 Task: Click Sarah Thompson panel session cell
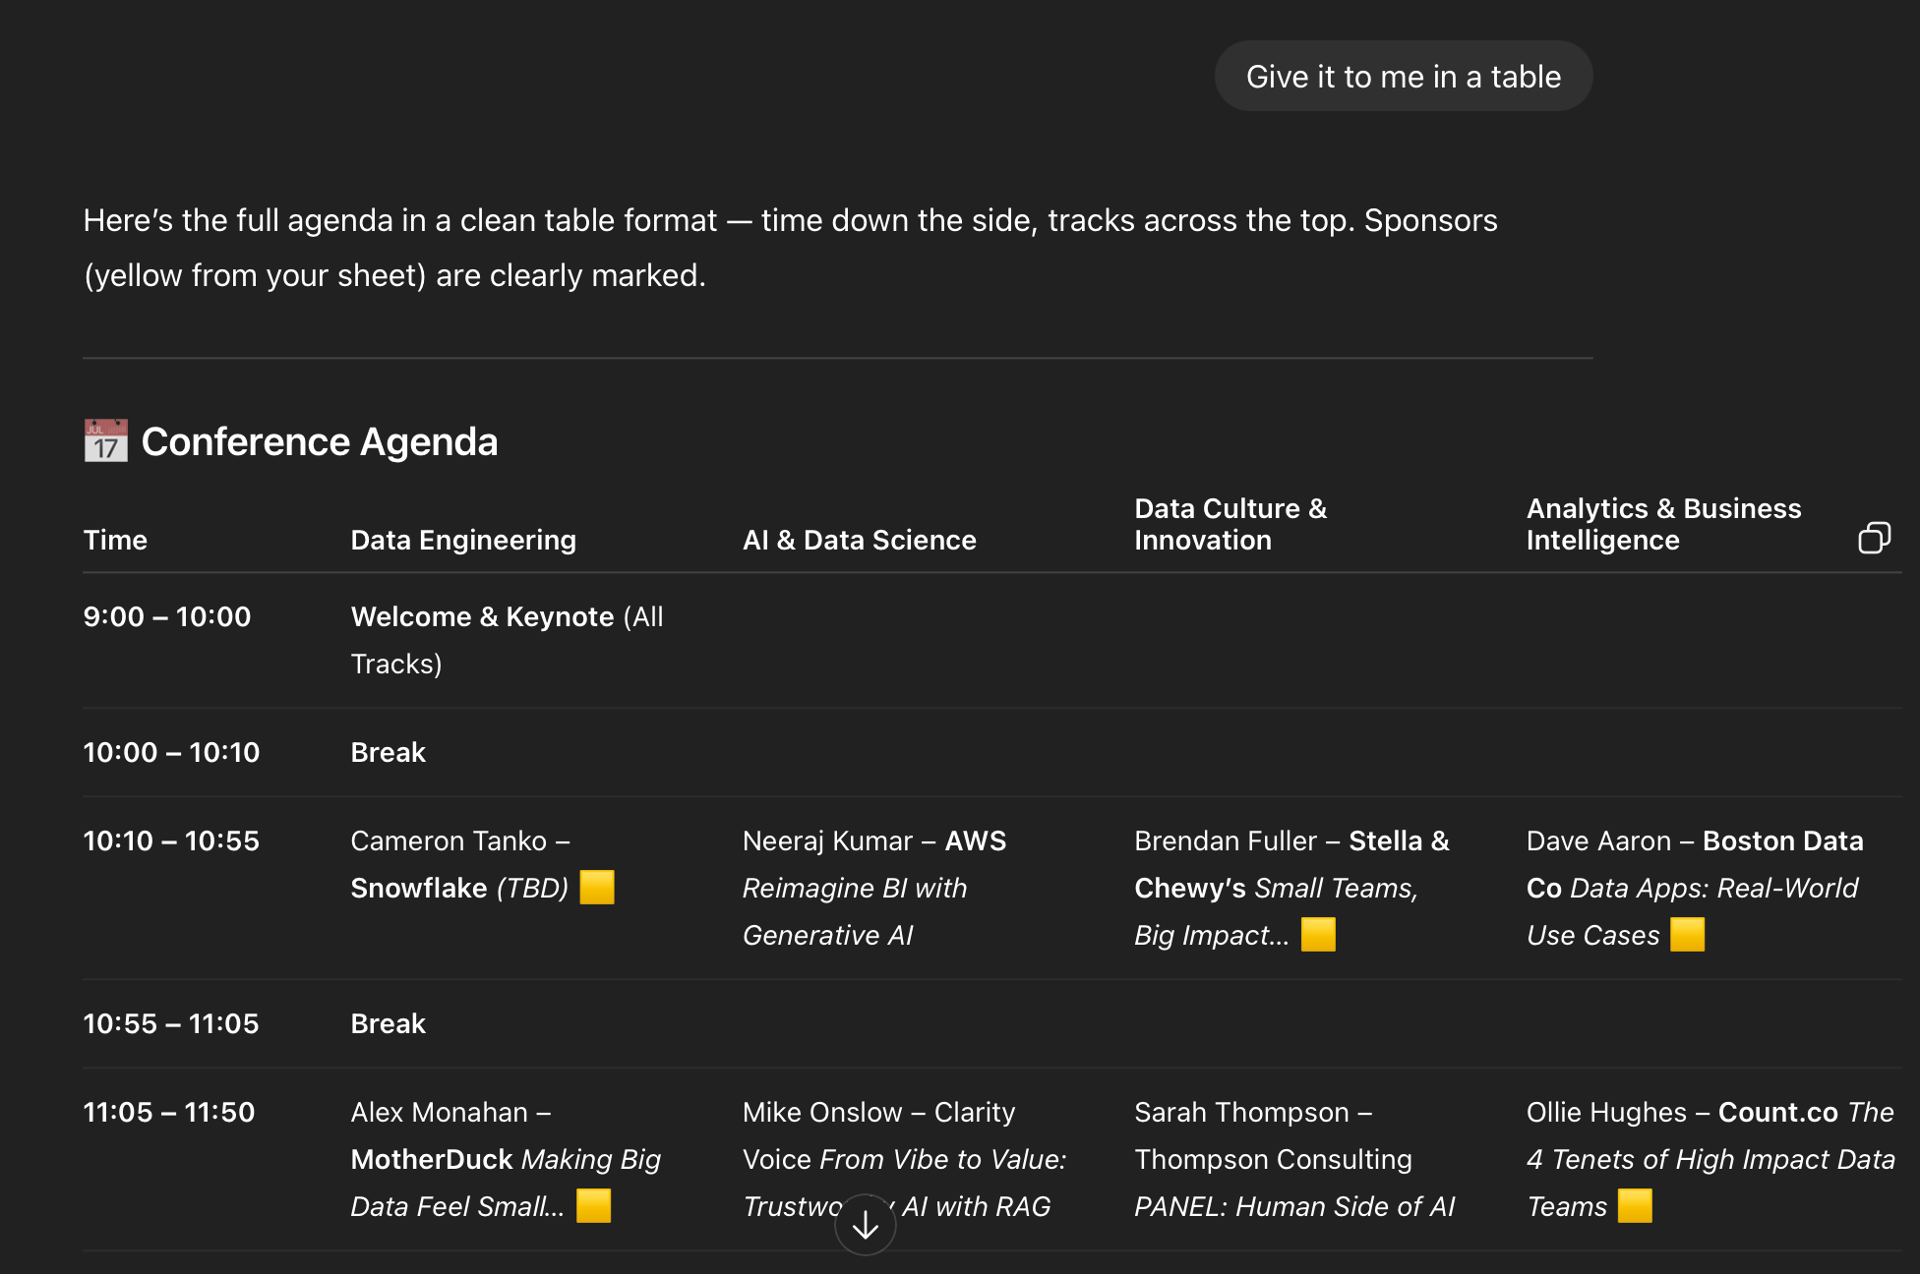(1293, 1159)
